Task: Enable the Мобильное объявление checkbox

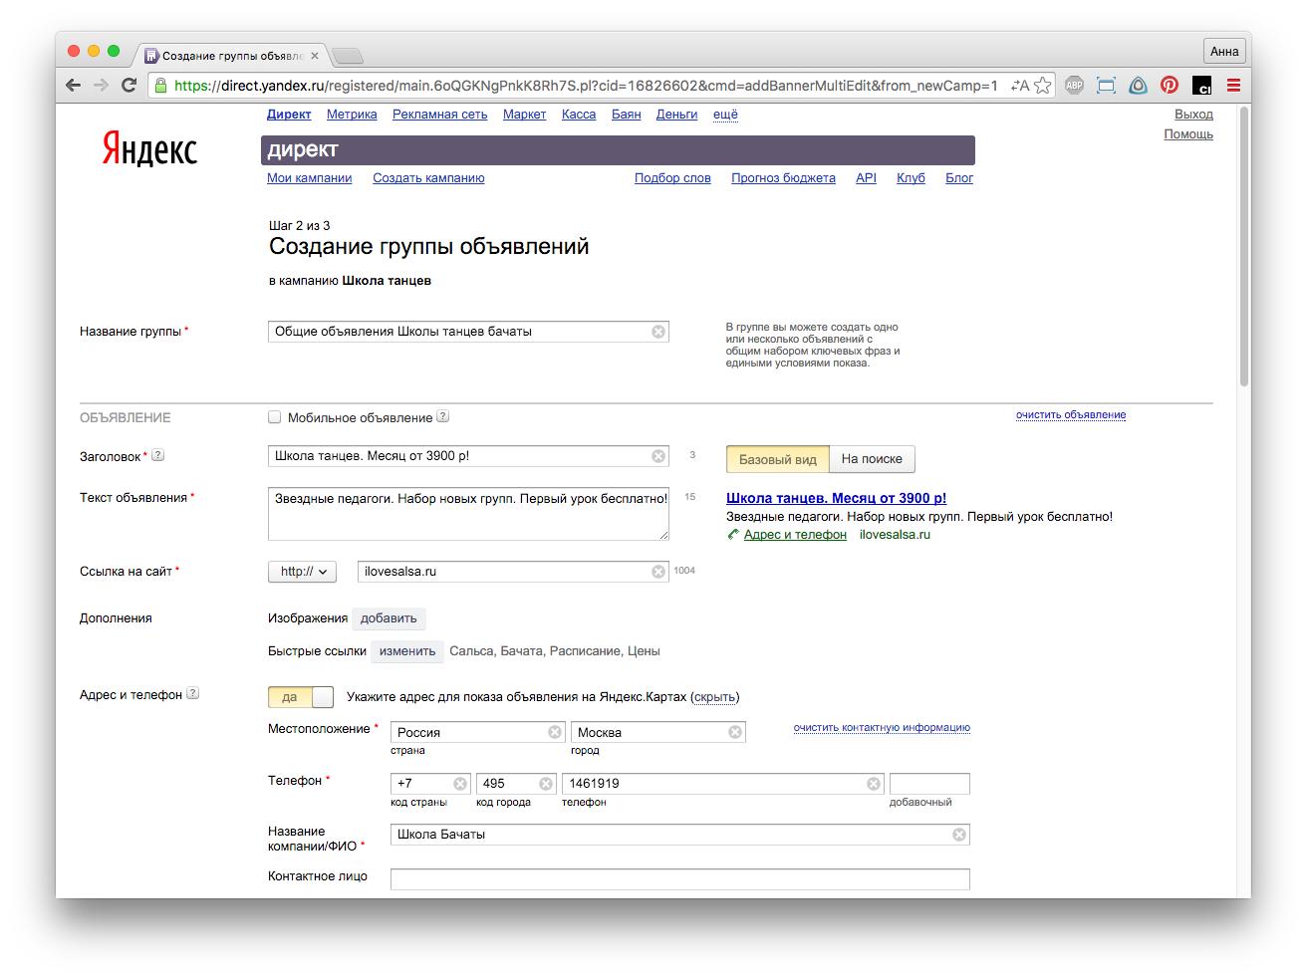Action: [275, 417]
